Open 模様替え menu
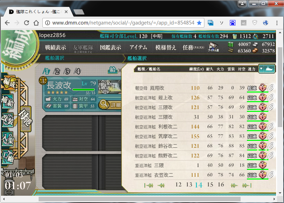 tap(166, 47)
